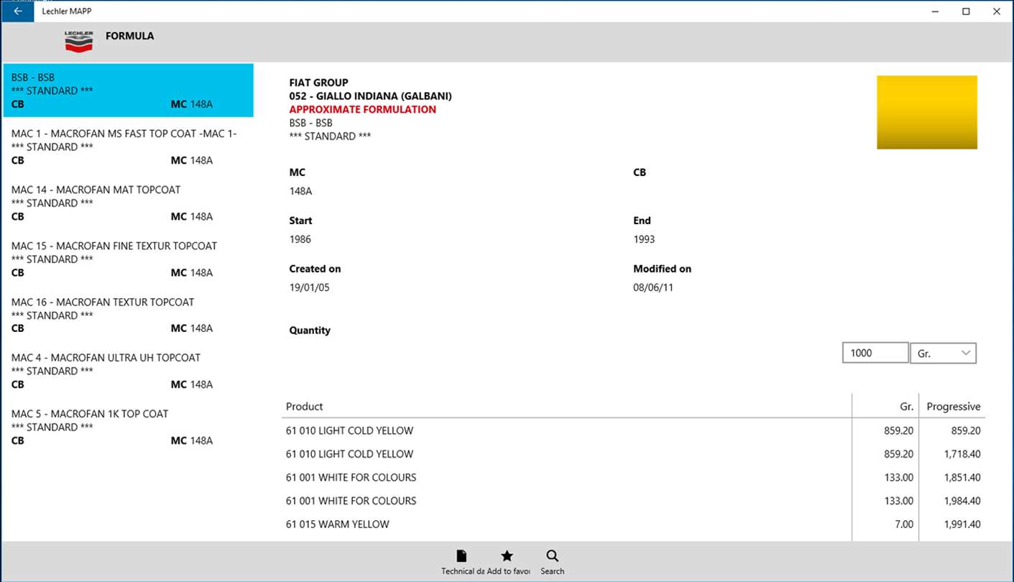This screenshot has height=582, width=1014.
Task: Add formula to favourites star
Action: [x=507, y=562]
